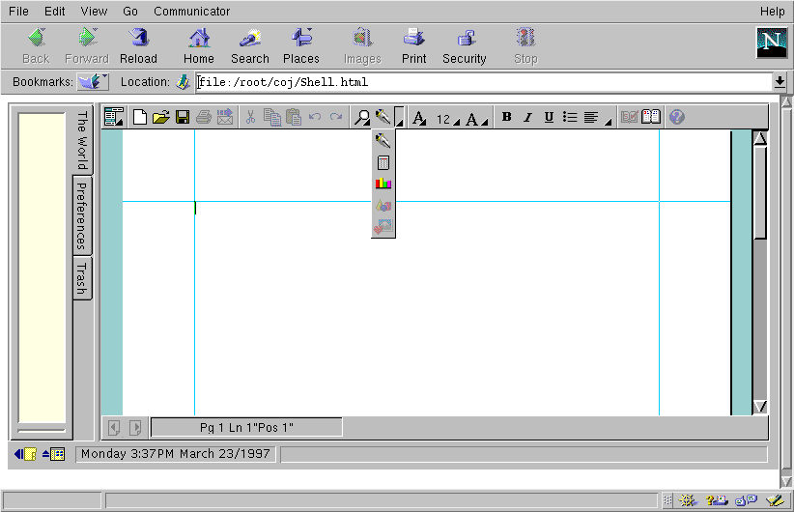Open the help question mark icon
This screenshot has width=794, height=512.
pos(676,118)
